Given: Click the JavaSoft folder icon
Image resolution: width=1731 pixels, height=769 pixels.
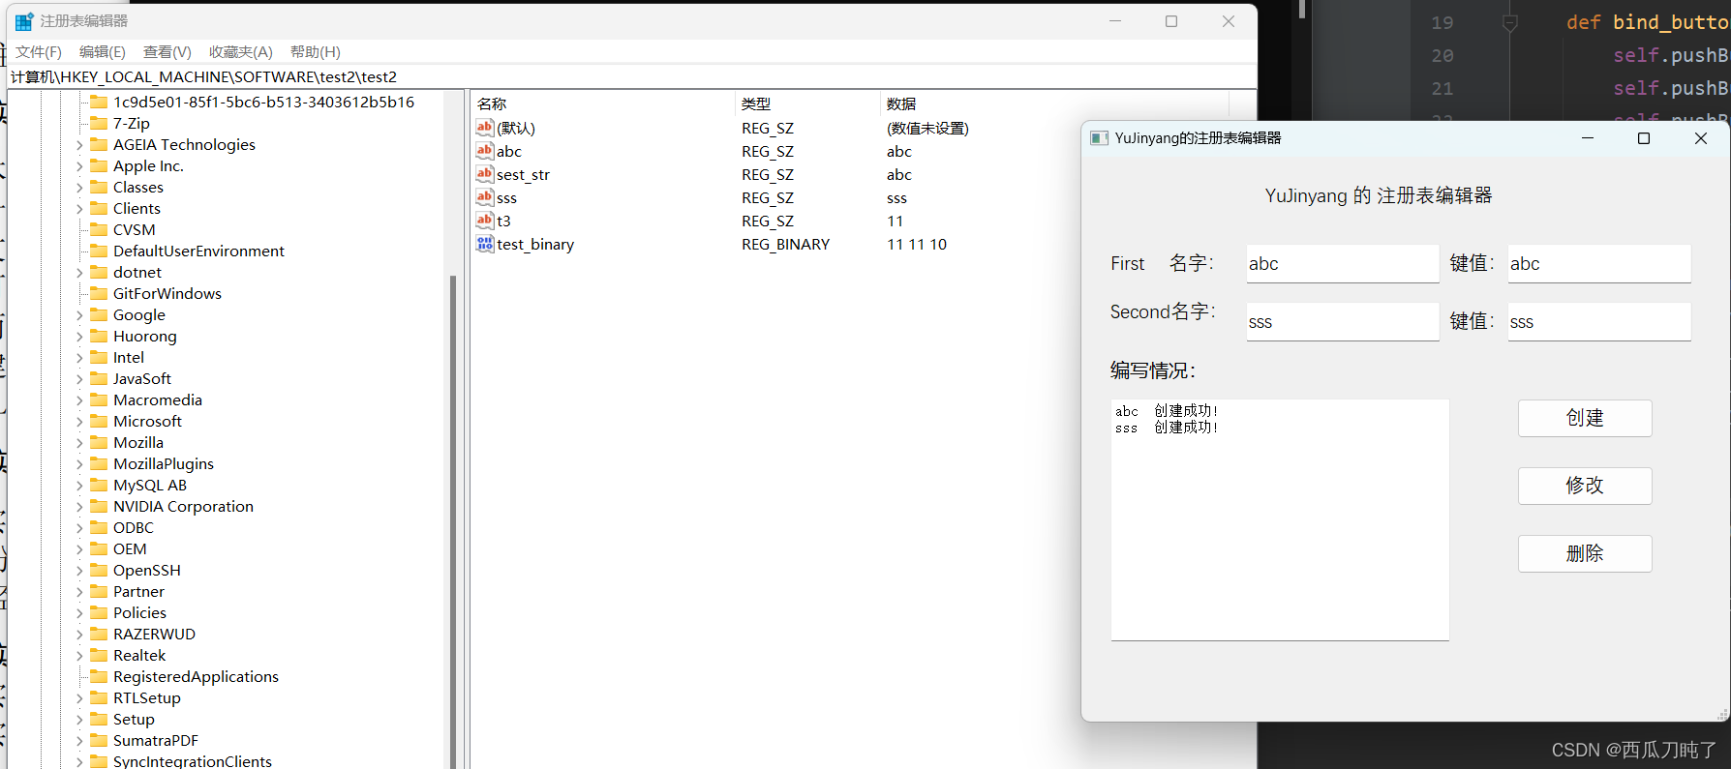Looking at the screenshot, I should pos(99,378).
